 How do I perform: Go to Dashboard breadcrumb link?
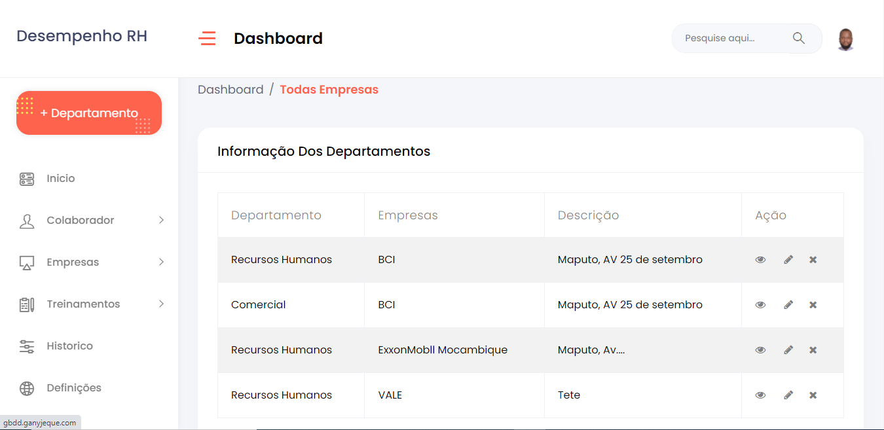pyautogui.click(x=230, y=90)
